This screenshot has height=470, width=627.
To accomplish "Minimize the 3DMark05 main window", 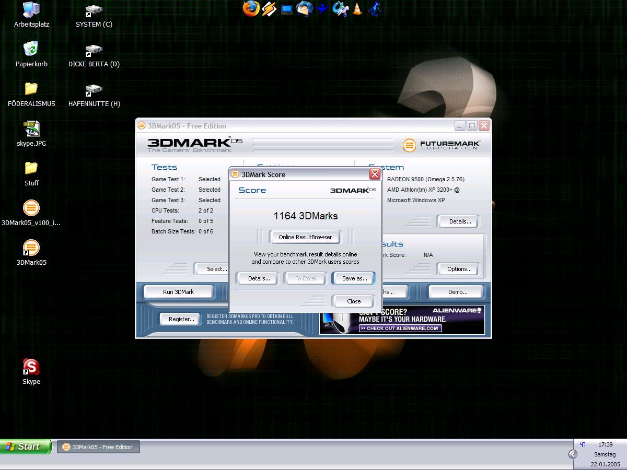I will pos(459,126).
